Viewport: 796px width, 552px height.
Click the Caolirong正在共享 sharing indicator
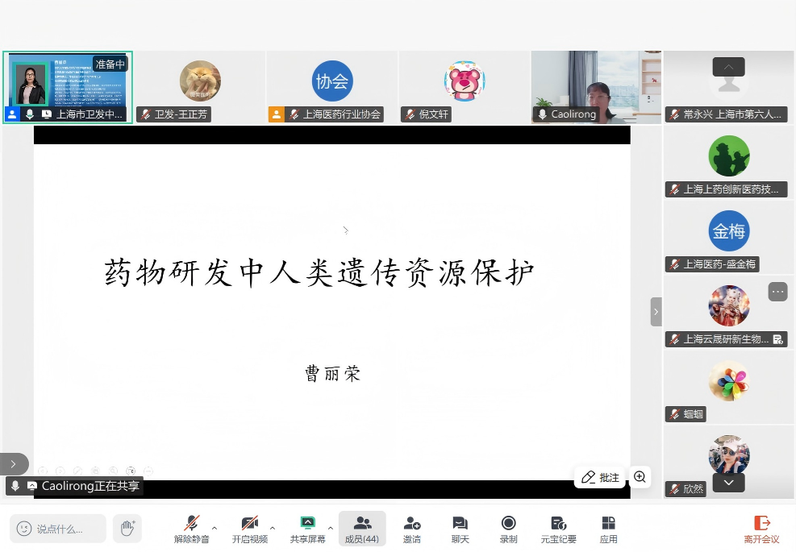75,486
